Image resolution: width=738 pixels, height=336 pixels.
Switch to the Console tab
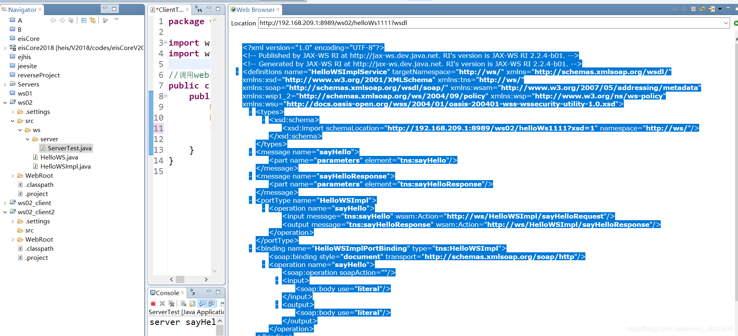point(167,293)
